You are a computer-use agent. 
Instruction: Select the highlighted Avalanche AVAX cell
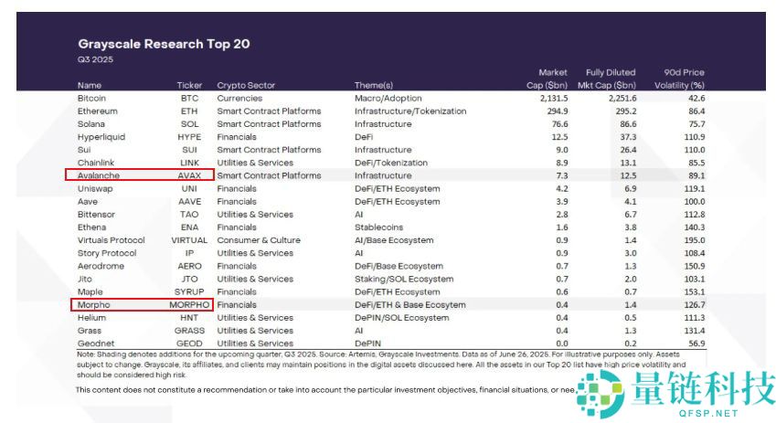click(x=140, y=174)
